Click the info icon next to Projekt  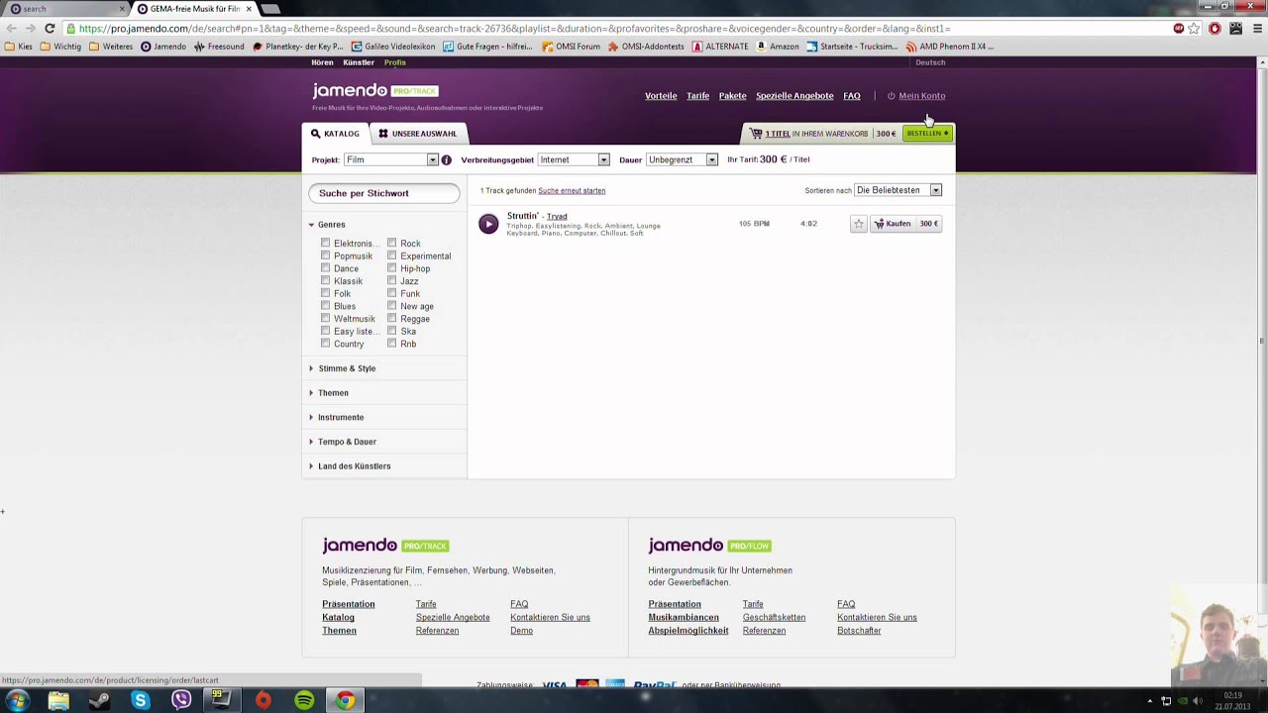(446, 159)
